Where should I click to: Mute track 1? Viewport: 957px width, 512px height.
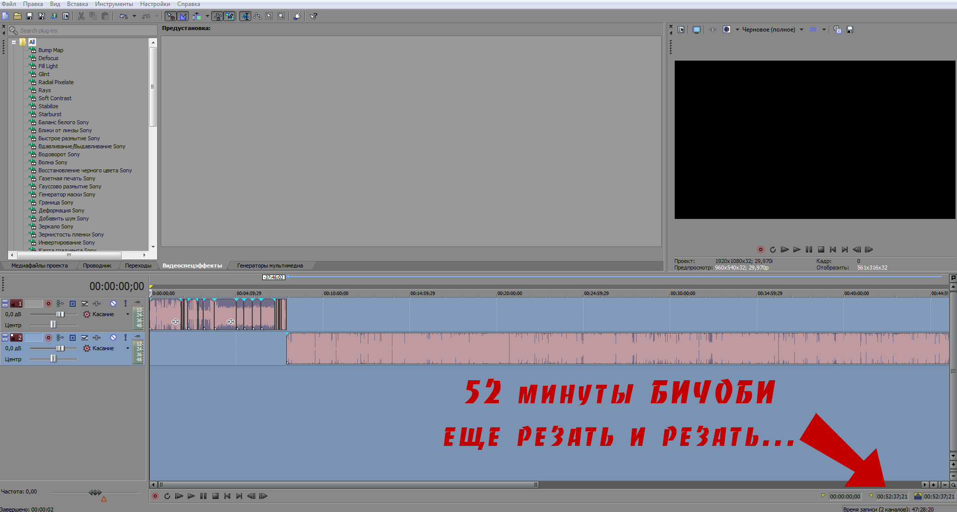tap(114, 304)
